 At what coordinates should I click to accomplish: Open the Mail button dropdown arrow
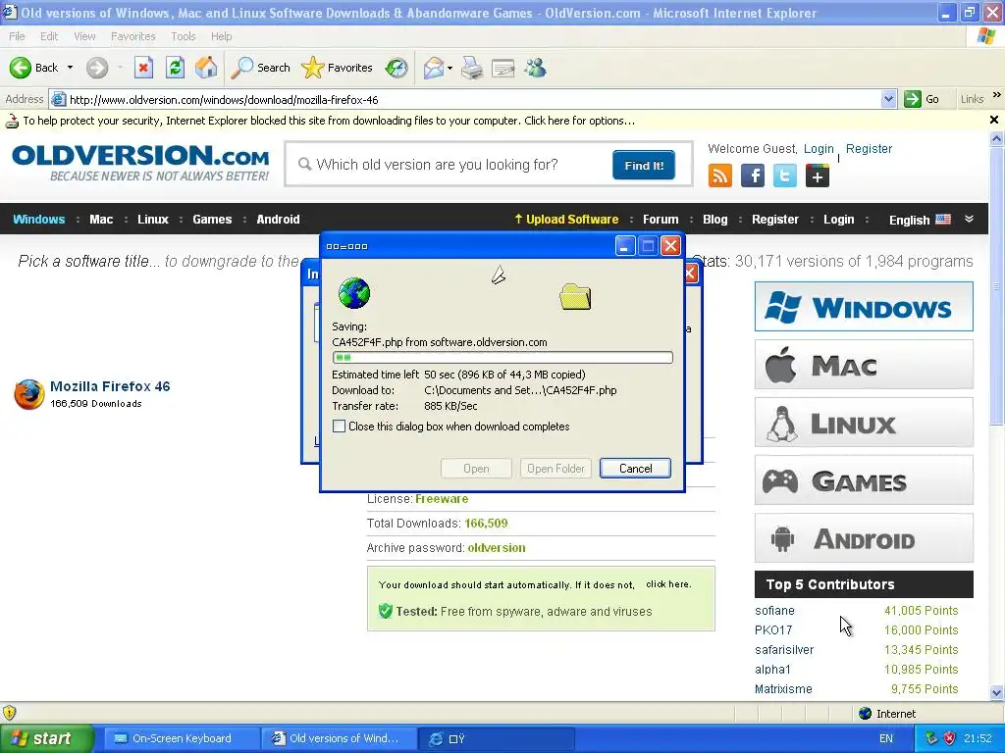click(x=450, y=68)
